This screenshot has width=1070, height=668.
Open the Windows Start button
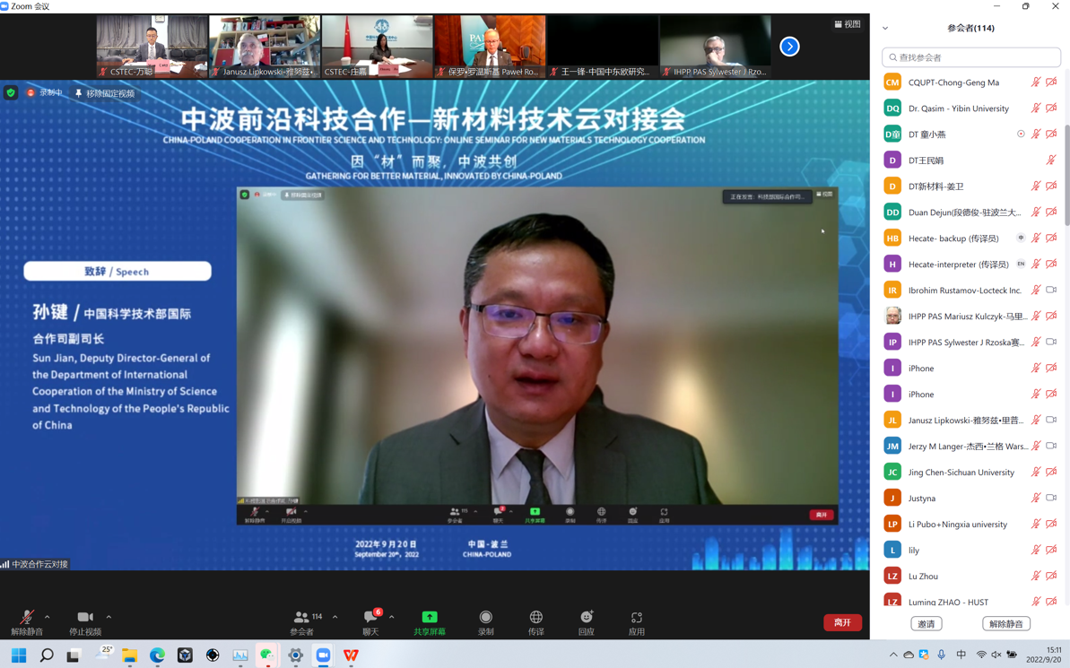point(19,655)
